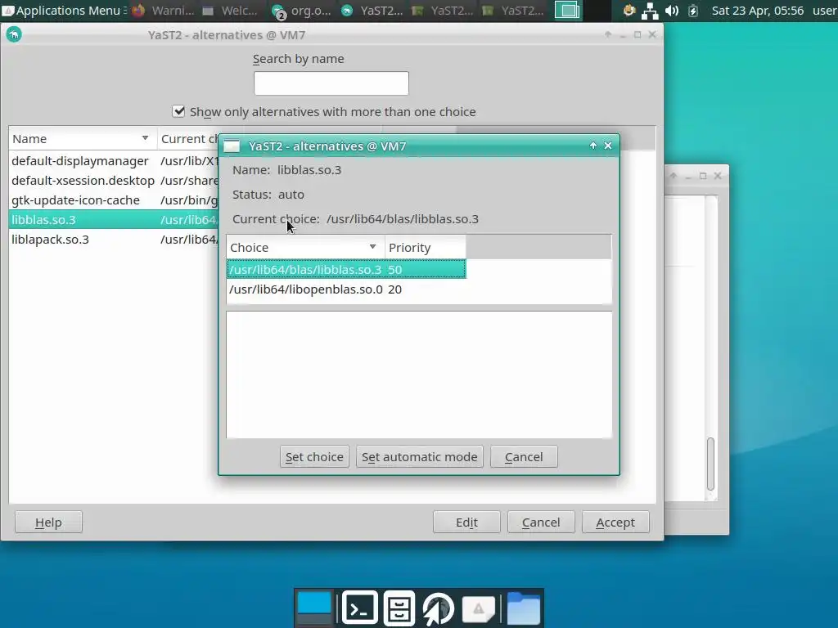Click the Set automatic mode button
838x628 pixels.
[420, 456]
